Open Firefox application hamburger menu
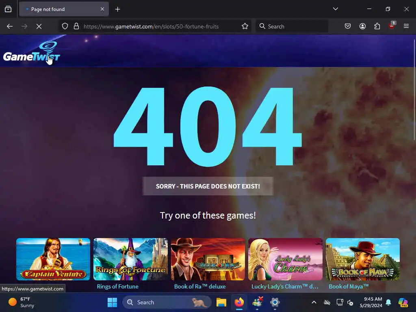This screenshot has height=312, width=416. coord(406,26)
